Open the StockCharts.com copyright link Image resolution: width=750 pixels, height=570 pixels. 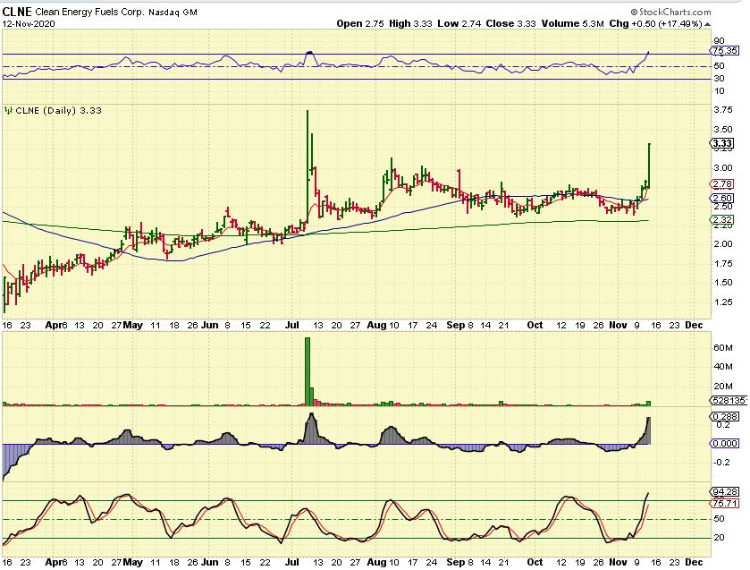[x=670, y=12]
